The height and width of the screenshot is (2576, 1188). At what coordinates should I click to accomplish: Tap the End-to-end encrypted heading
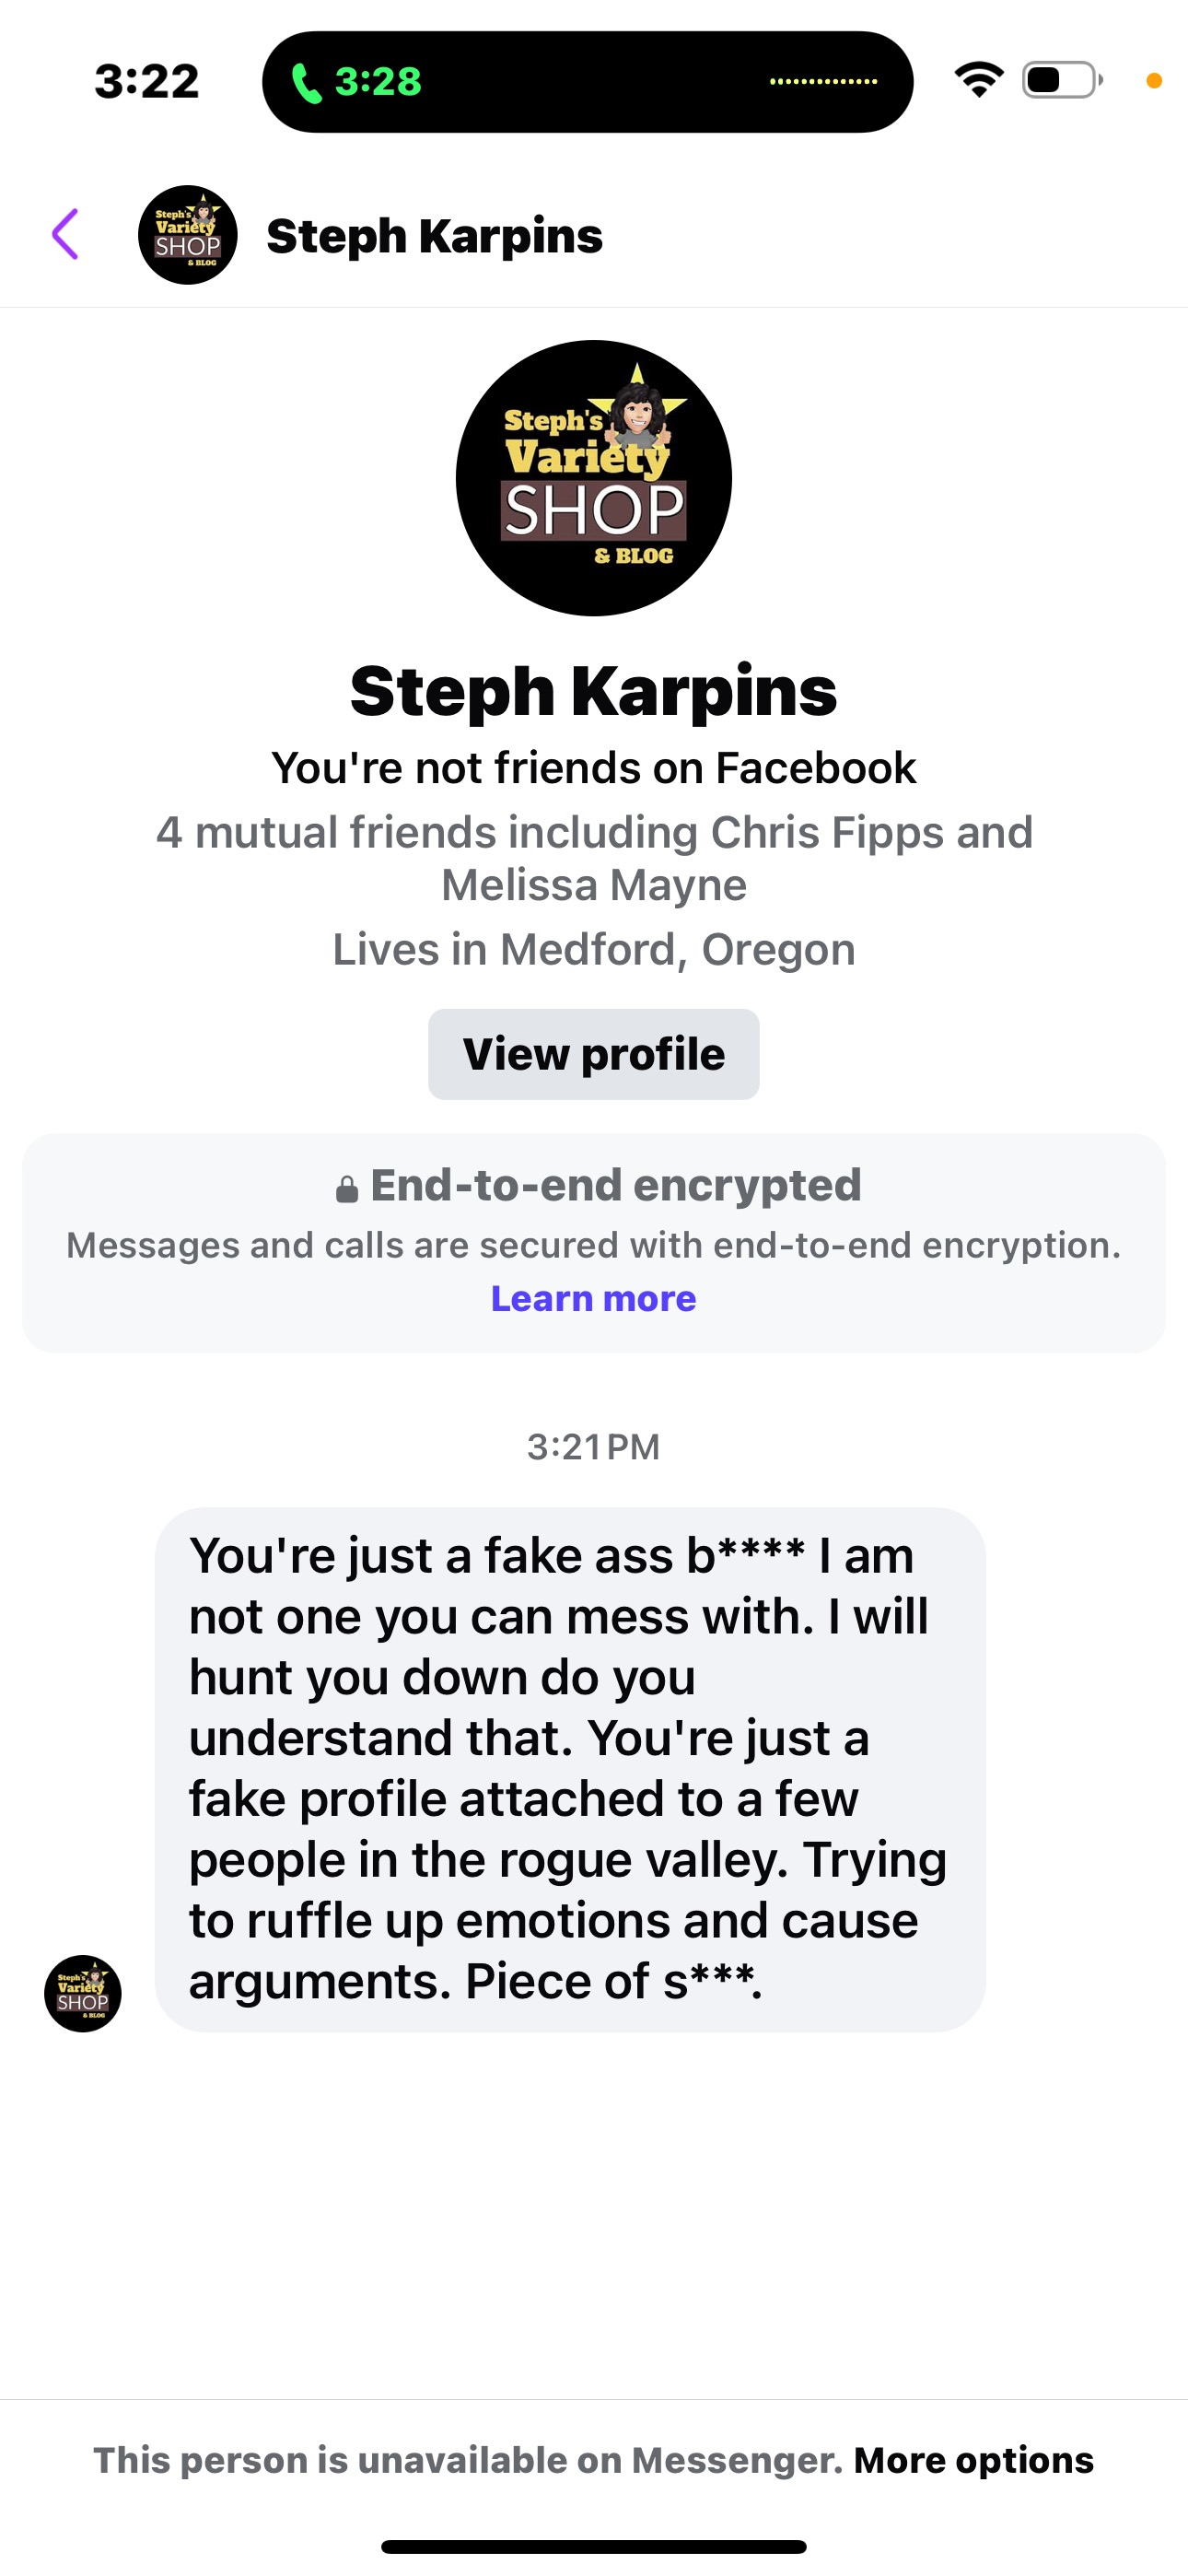[x=615, y=1185]
